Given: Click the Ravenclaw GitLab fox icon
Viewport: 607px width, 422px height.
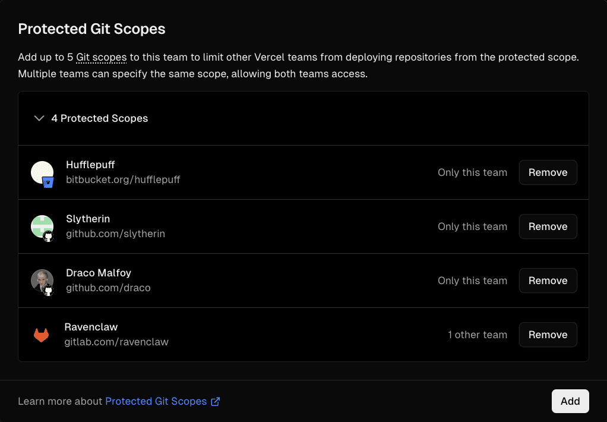Looking at the screenshot, I should [x=41, y=335].
